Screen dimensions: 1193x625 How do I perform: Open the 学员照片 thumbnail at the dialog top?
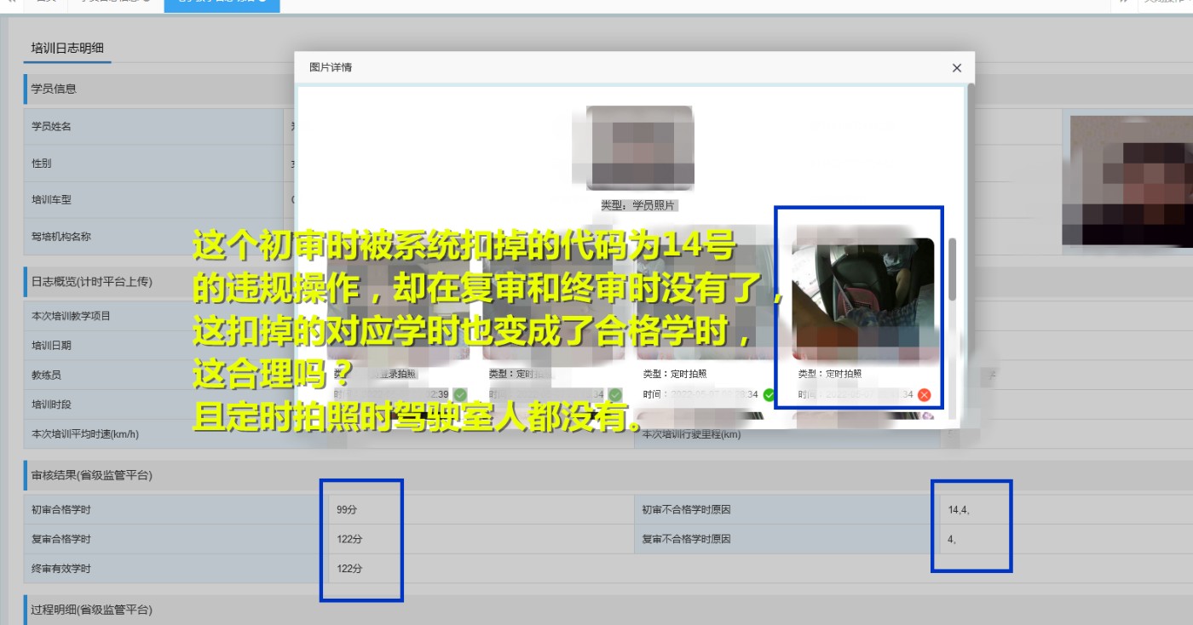639,148
